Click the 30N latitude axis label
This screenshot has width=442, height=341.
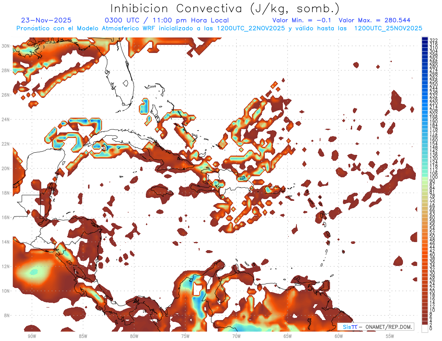pos(6,46)
